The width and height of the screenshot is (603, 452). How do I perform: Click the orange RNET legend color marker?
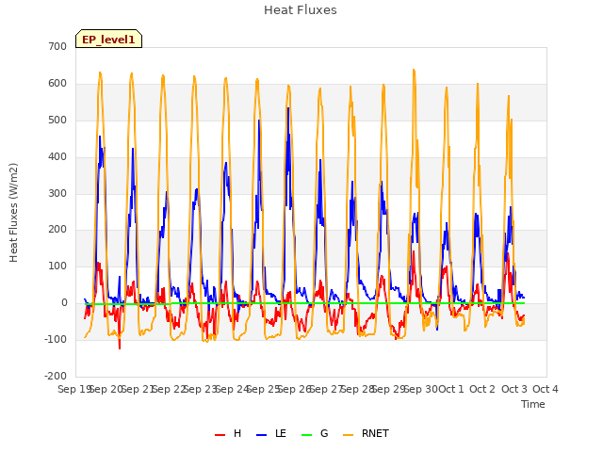coord(348,435)
